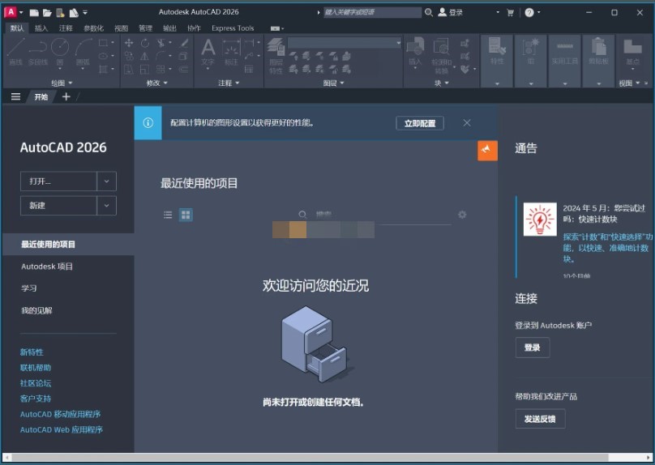655x465 pixels.
Task: Select the Circle (圆) tool
Action: point(60,52)
